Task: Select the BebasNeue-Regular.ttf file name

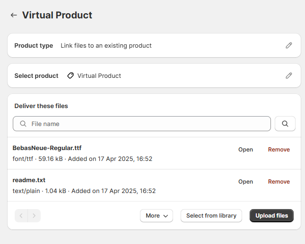Action: point(47,148)
